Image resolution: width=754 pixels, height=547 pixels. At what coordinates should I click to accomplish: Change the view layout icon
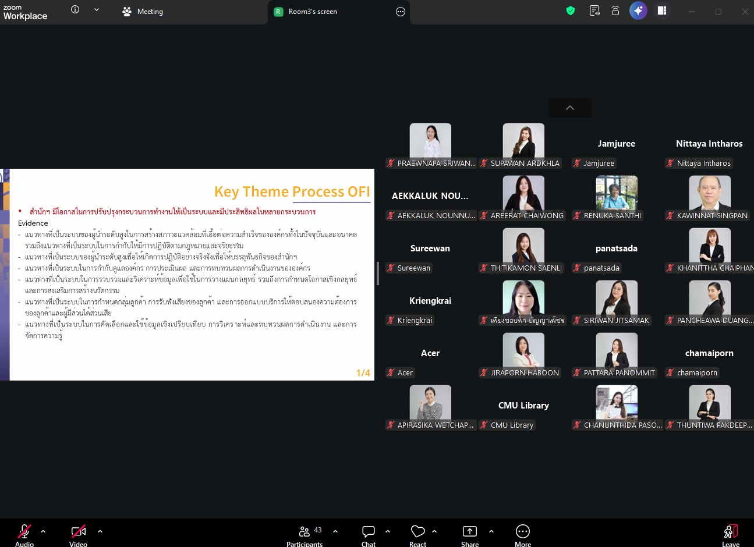[x=662, y=10]
